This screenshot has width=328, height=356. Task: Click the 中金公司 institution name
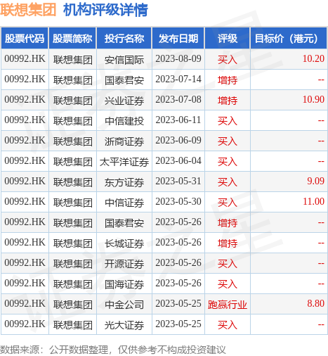[124, 305]
